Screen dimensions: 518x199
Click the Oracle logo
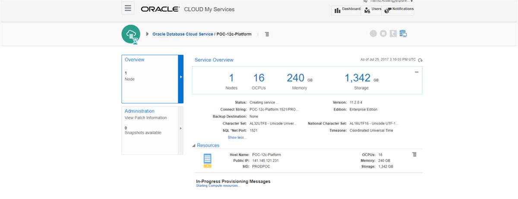160,9
